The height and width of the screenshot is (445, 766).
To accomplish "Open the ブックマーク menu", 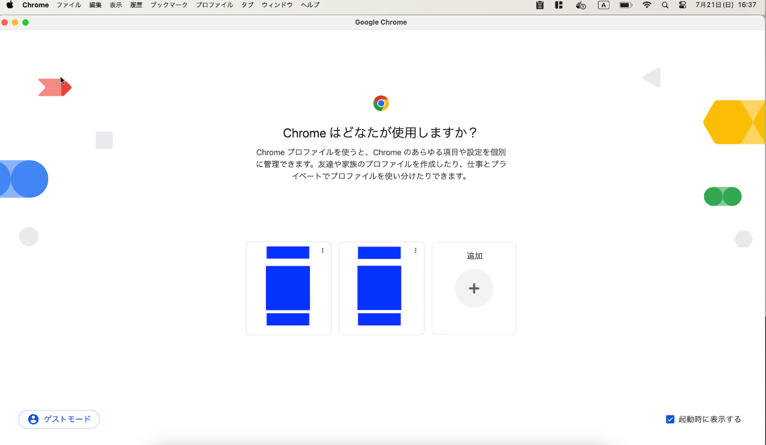I will tap(169, 5).
